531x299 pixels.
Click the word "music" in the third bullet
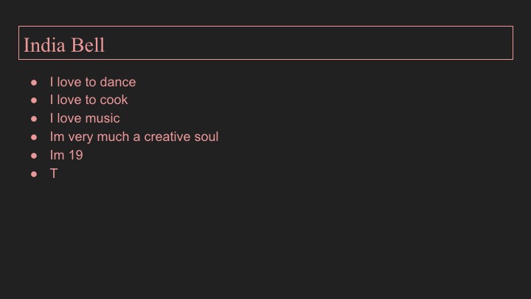tap(103, 118)
